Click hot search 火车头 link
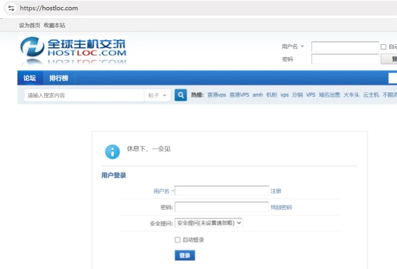The image size is (397, 269). pos(352,95)
